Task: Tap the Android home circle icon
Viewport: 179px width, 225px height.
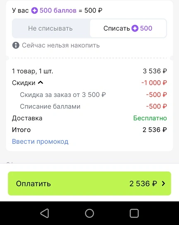Action: click(x=89, y=213)
